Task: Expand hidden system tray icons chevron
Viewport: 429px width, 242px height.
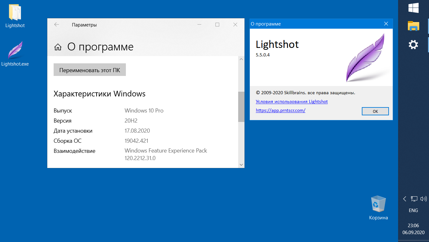Action: tap(405, 199)
